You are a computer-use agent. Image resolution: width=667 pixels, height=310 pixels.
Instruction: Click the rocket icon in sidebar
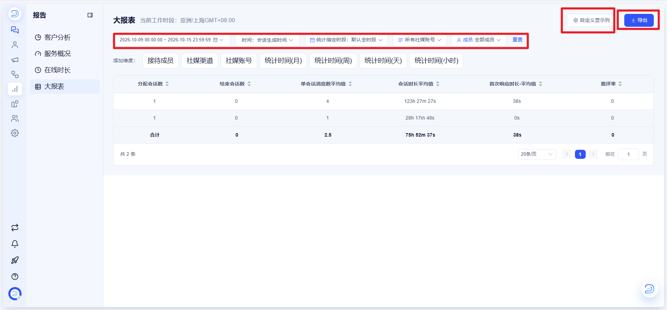coord(15,260)
